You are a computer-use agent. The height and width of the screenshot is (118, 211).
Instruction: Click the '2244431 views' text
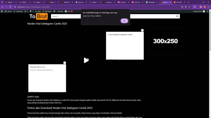33,97
